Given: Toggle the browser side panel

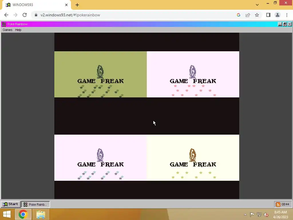Looking at the screenshot, I should pos(268,15).
